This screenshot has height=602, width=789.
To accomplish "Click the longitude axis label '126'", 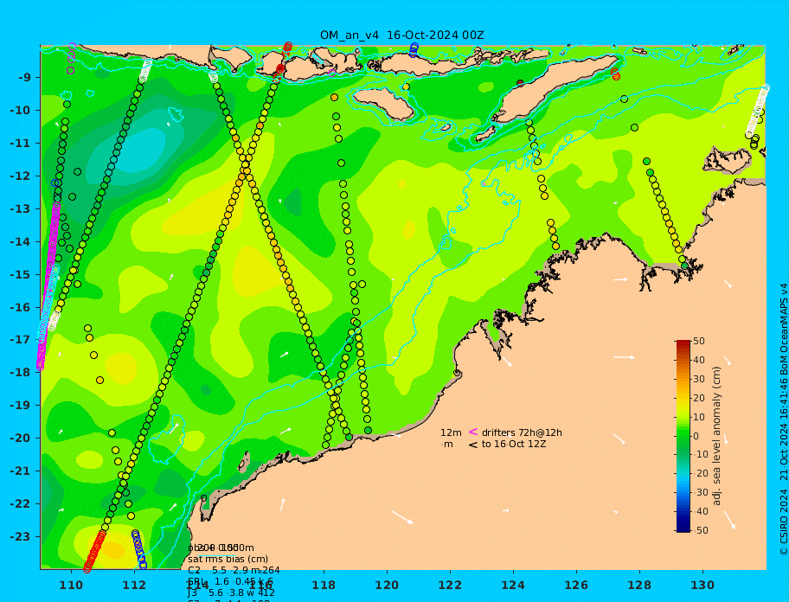I will pyautogui.click(x=576, y=586).
